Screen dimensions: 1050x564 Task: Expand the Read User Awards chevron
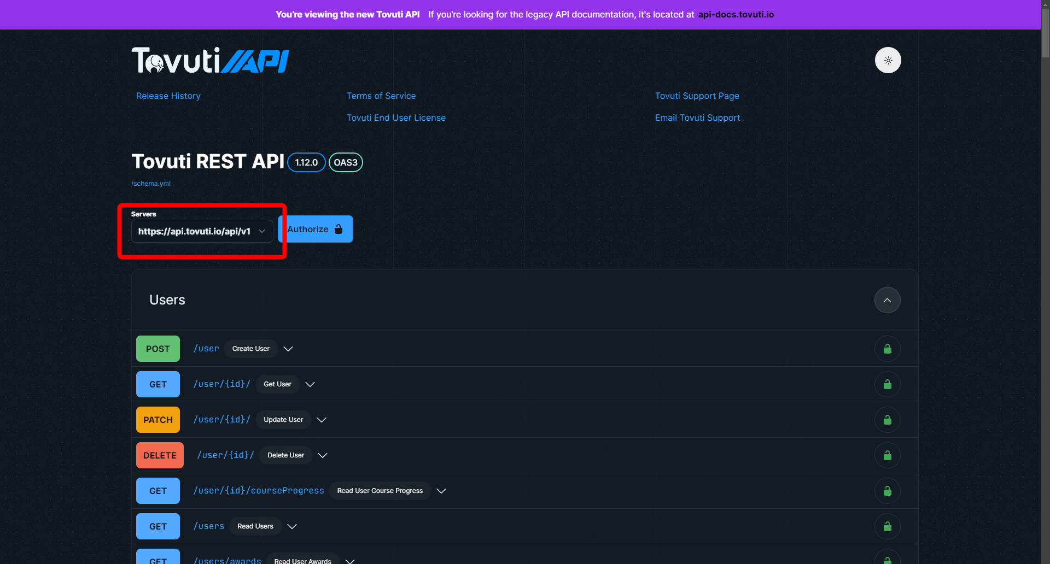pos(350,561)
